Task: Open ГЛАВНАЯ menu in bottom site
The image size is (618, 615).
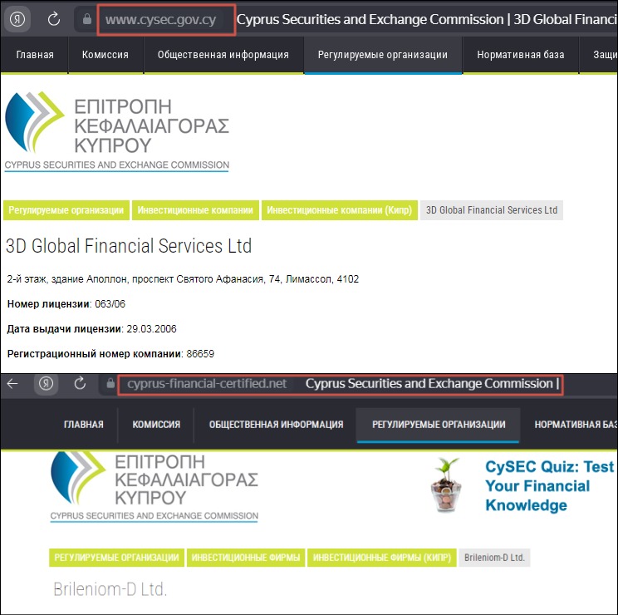Action: pos(84,425)
